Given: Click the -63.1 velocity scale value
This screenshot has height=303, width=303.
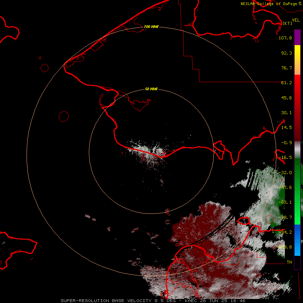Looking at the screenshot, I should tap(285, 202).
